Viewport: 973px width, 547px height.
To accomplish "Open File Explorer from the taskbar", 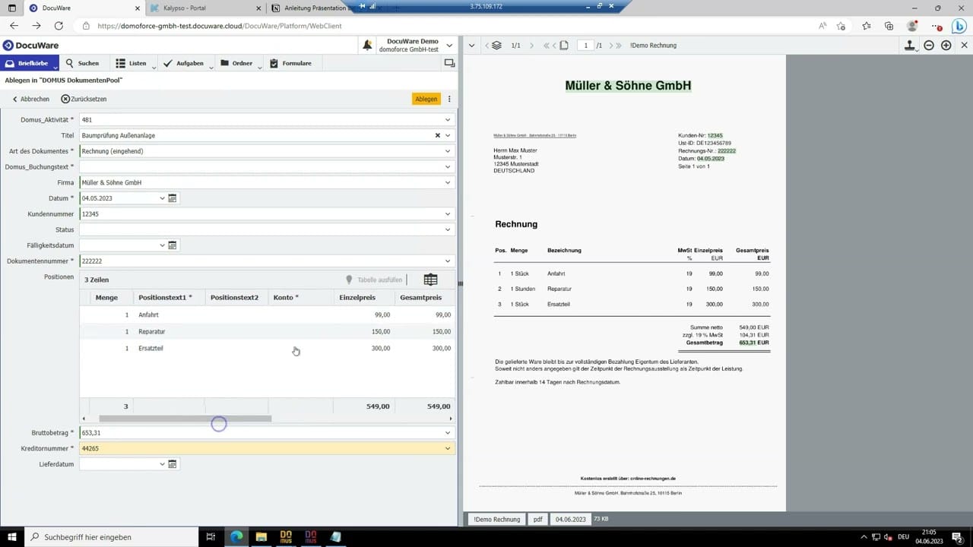I will pos(261,536).
